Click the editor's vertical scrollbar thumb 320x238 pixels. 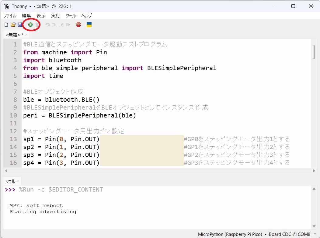coord(314,52)
